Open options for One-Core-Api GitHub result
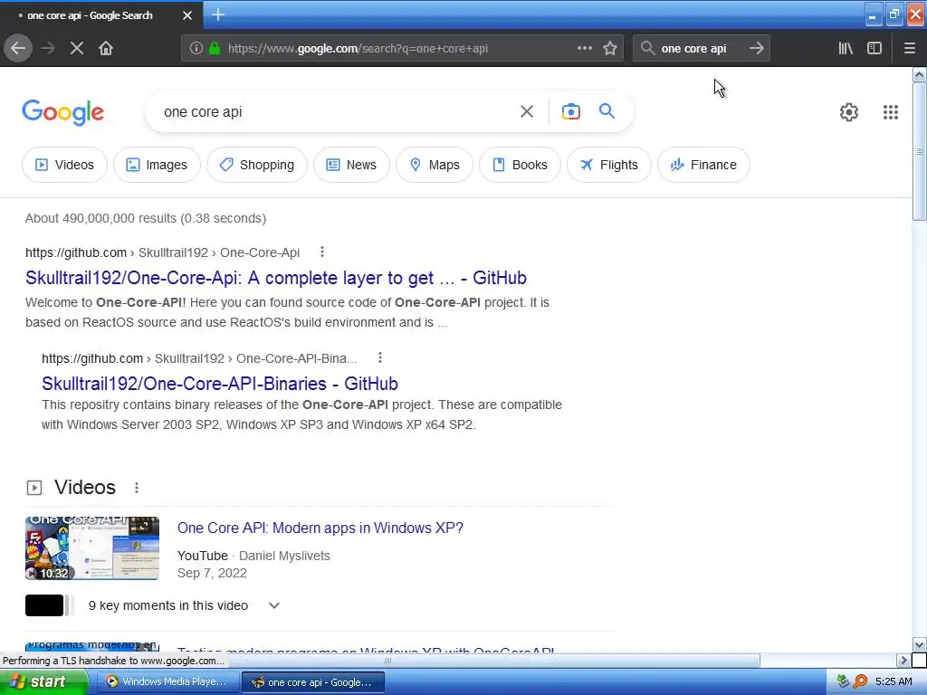The height and width of the screenshot is (695, 927). pos(322,252)
